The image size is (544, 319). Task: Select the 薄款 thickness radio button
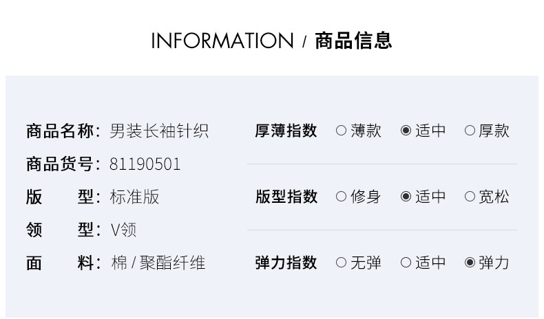341,131
